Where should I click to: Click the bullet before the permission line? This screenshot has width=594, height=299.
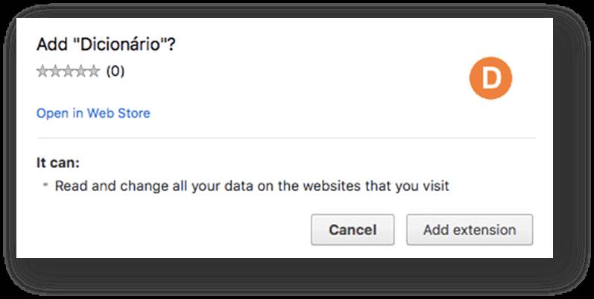(x=45, y=185)
